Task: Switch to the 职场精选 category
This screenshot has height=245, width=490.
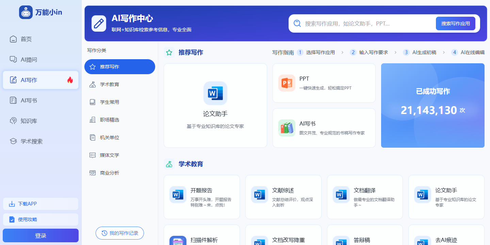Action: pos(120,120)
